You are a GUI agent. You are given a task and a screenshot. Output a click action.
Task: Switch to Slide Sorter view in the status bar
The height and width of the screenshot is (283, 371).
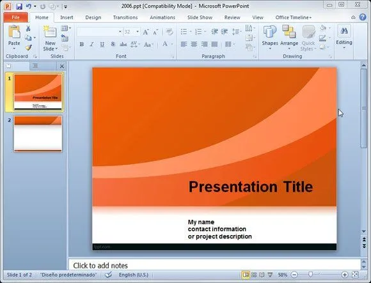pos(254,275)
